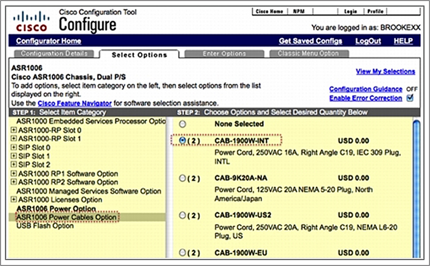Open the Profile menu item

(x=375, y=11)
